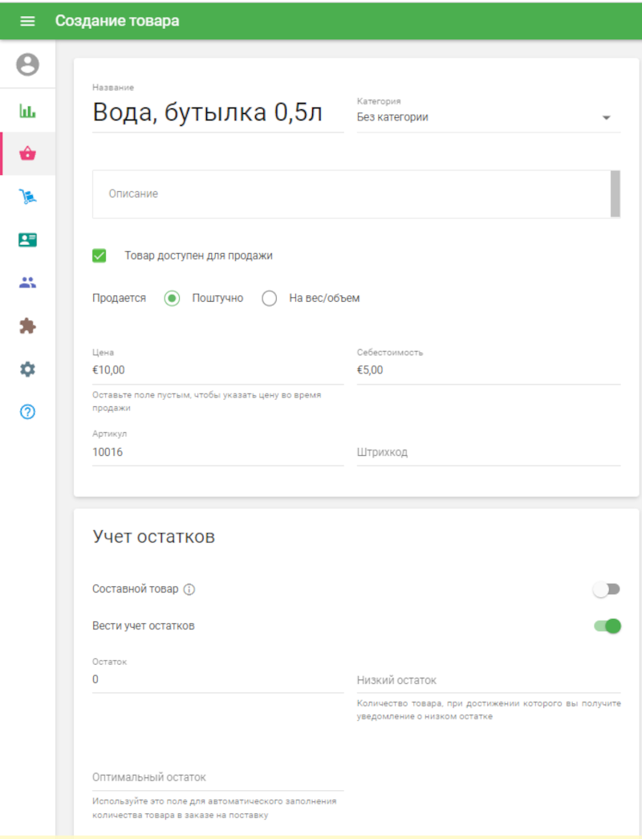Open the hamburger menu in the header

tap(26, 21)
